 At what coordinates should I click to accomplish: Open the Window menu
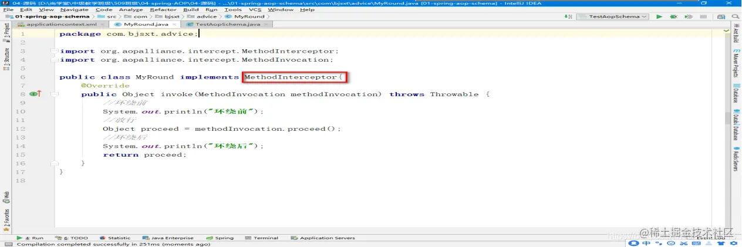pyautogui.click(x=281, y=9)
